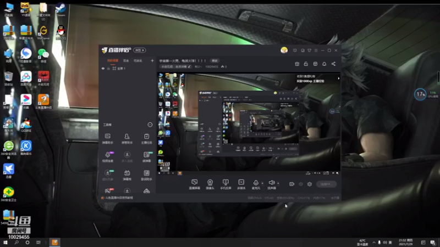
Task: Click the live preview area
Action: (x=249, y=124)
